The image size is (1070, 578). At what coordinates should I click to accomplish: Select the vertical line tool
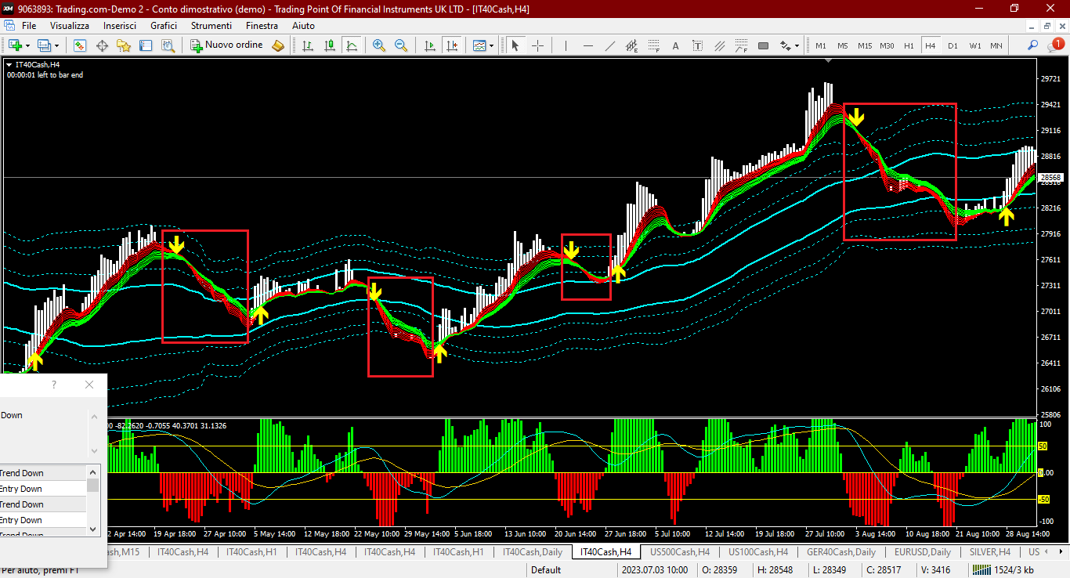pos(566,45)
